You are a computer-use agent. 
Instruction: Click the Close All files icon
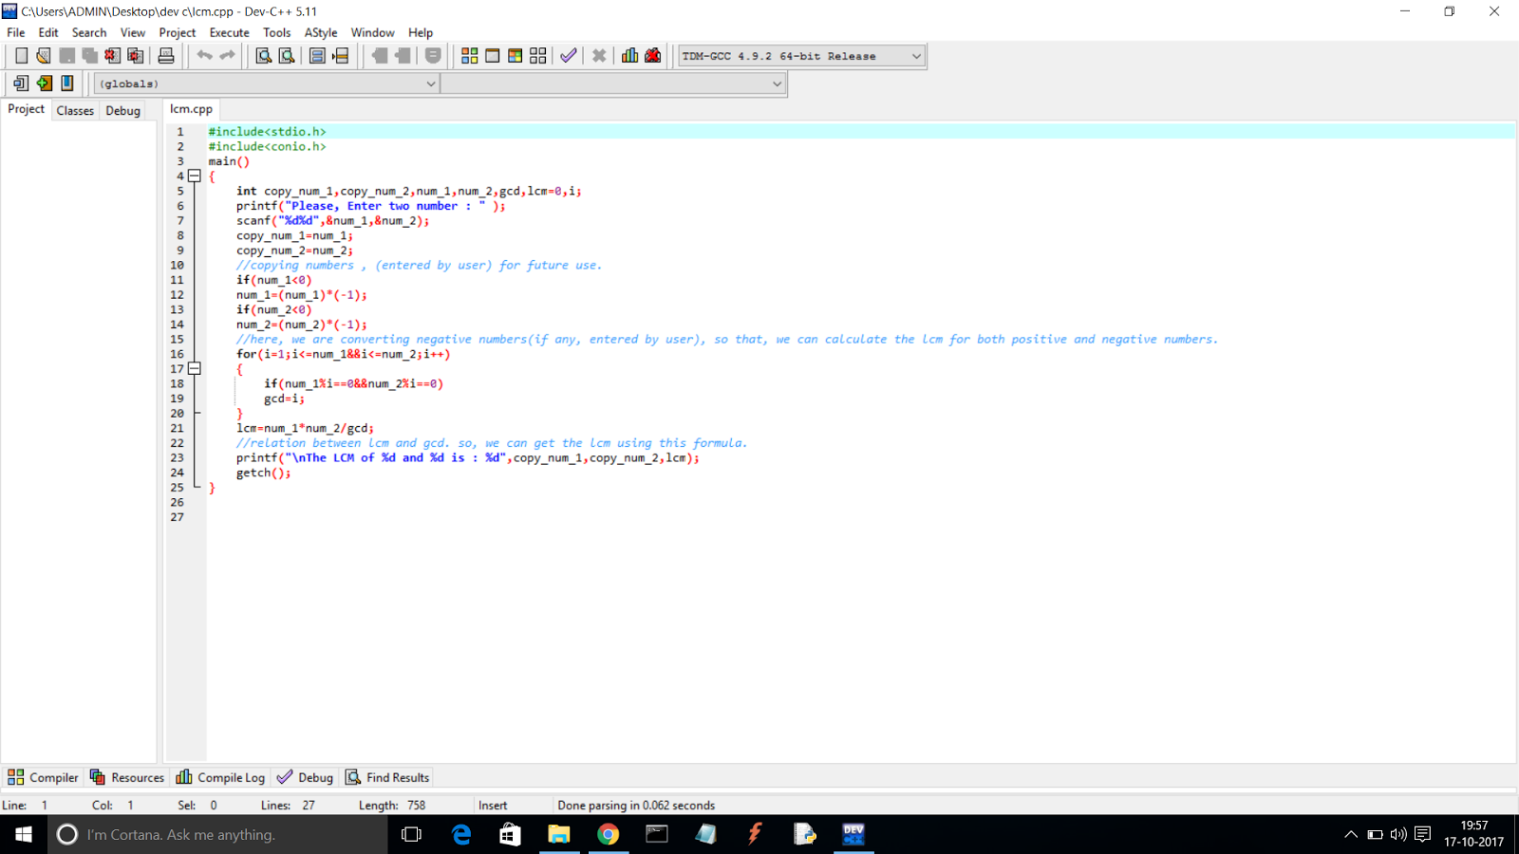click(135, 56)
